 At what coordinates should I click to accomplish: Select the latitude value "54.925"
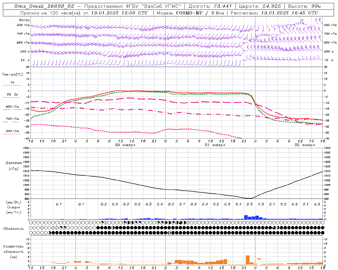point(272,6)
